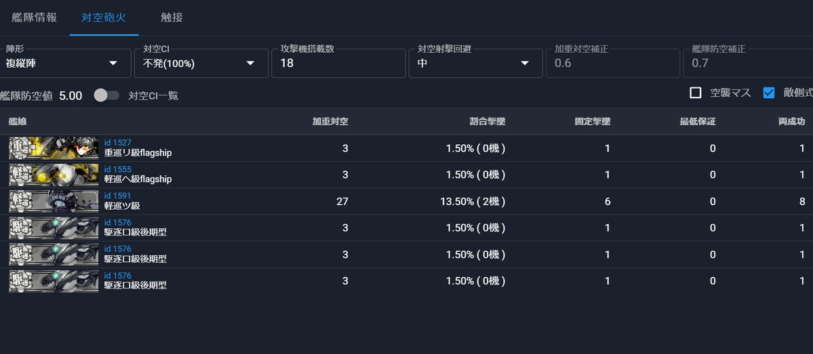This screenshot has width=813, height=354.
Task: Click the 攻撃機搭載数 input field
Action: [338, 63]
